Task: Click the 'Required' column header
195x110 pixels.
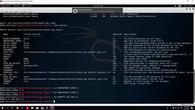Action: tap(117, 34)
